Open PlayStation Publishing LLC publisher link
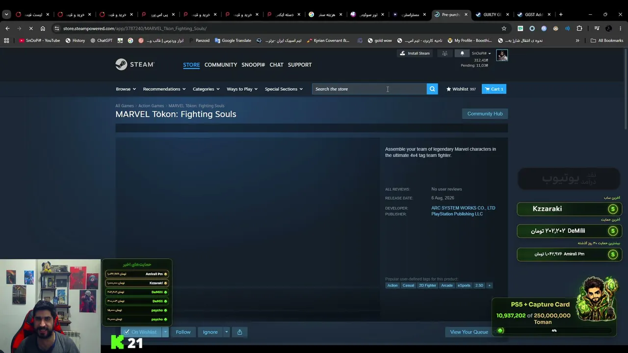Screen dimensions: 628x353 [457, 214]
